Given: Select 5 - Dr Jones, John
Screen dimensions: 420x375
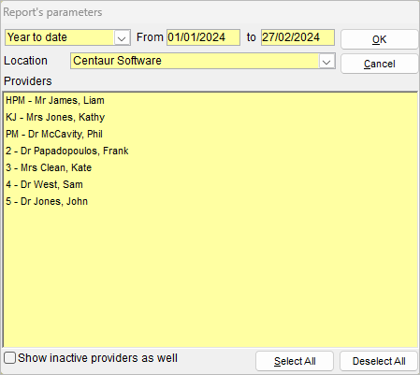Looking at the screenshot, I should (x=47, y=201).
